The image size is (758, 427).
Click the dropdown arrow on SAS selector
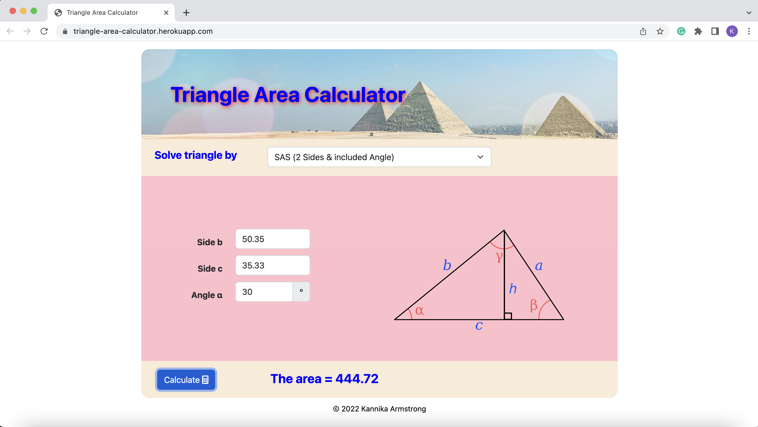click(x=480, y=157)
